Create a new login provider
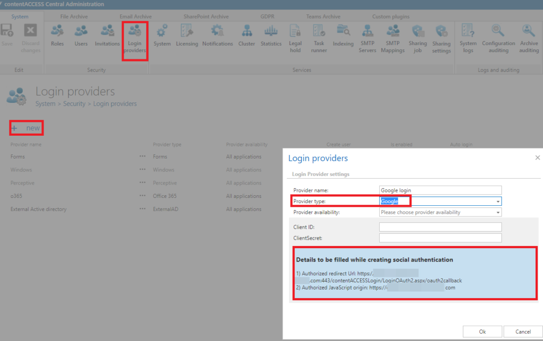 26,128
